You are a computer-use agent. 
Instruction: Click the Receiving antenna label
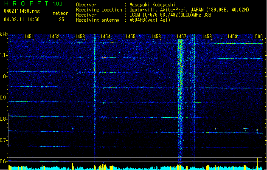tap(98, 20)
